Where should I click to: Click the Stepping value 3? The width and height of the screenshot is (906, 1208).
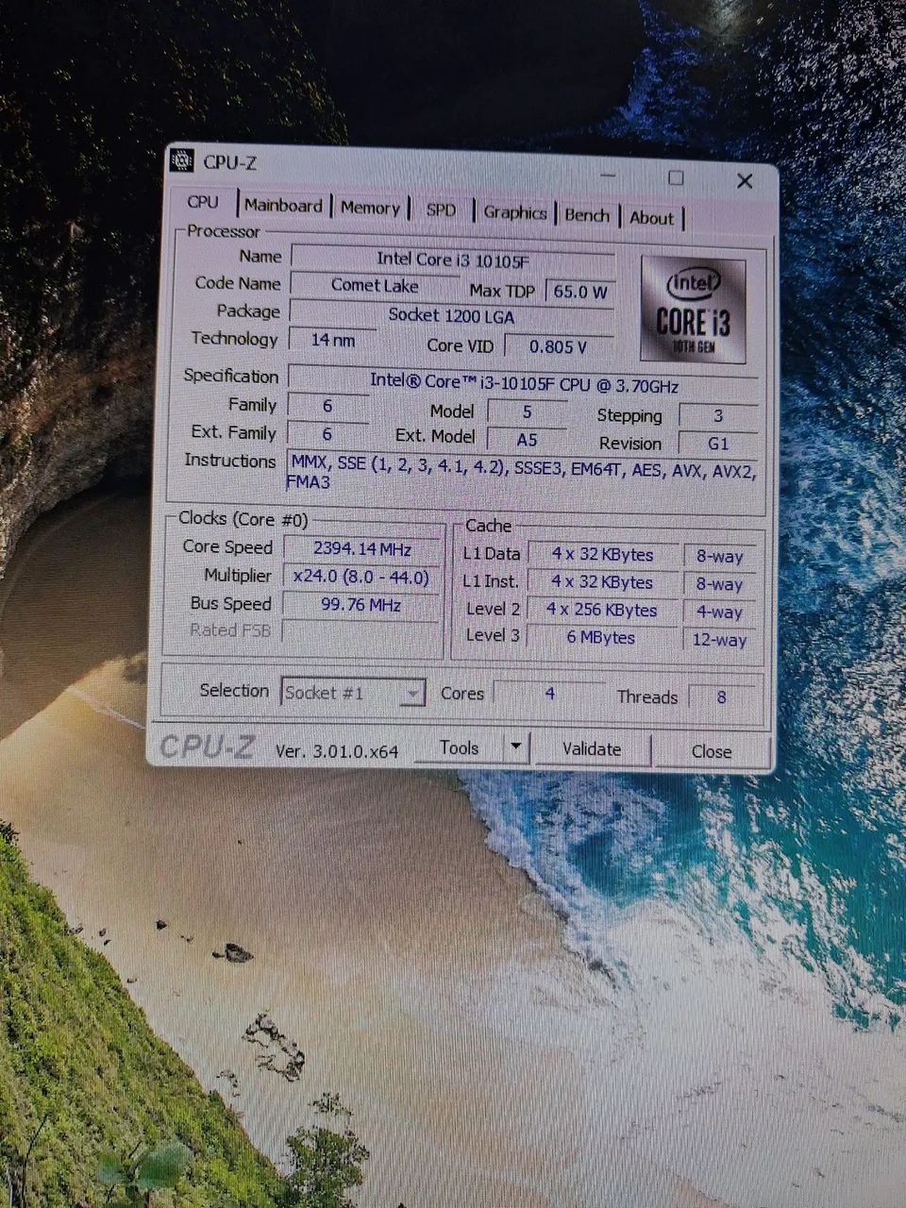pyautogui.click(x=718, y=416)
